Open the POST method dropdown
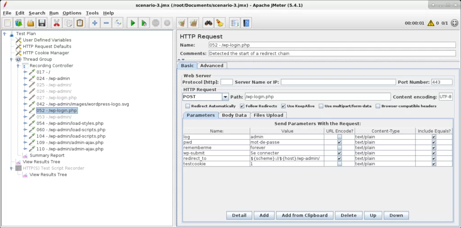Viewport: 461px width, 228px height. click(225, 97)
